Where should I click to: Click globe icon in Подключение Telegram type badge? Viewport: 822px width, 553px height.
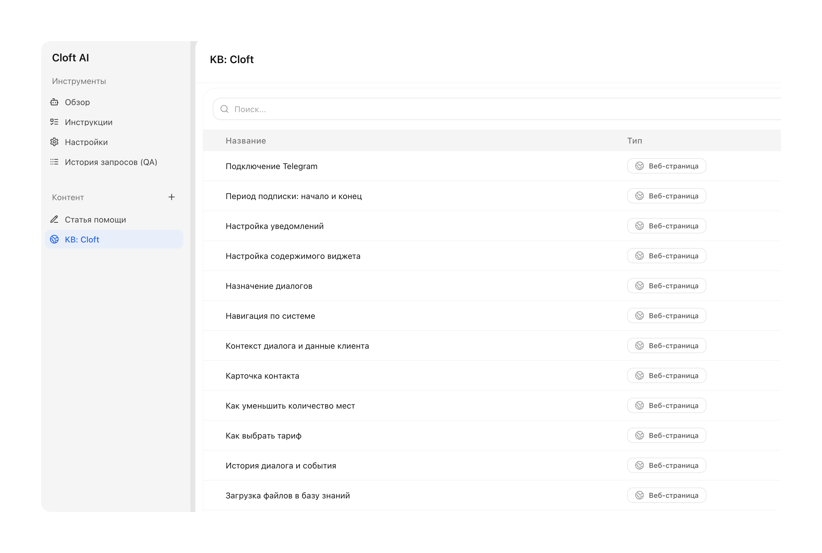(640, 166)
